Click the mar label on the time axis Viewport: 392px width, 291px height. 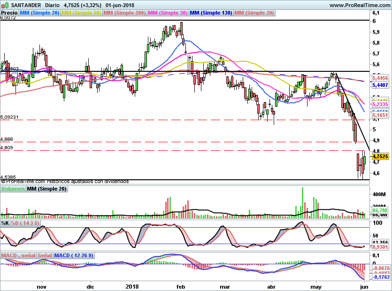coord(226,287)
